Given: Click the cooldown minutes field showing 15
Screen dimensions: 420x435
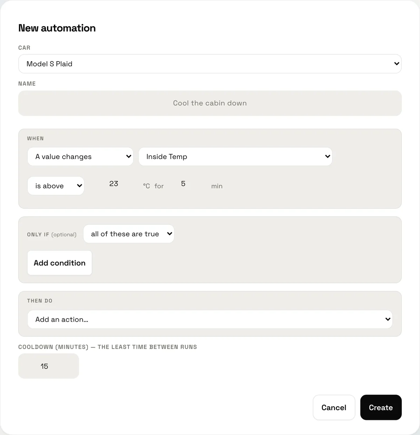Looking at the screenshot, I should pyautogui.click(x=49, y=366).
